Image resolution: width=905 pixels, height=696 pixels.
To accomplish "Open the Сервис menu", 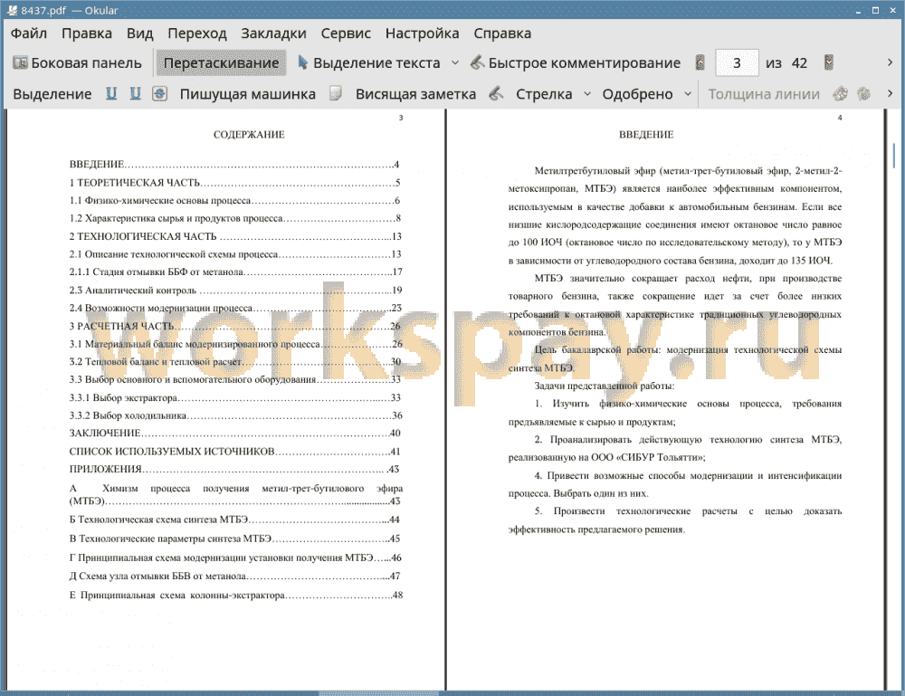I will 346,33.
